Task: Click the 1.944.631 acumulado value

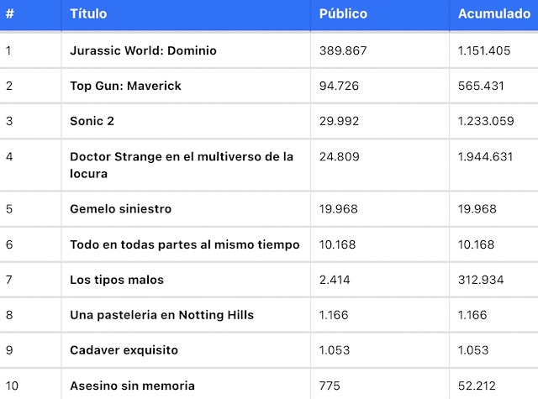Action: click(x=485, y=157)
